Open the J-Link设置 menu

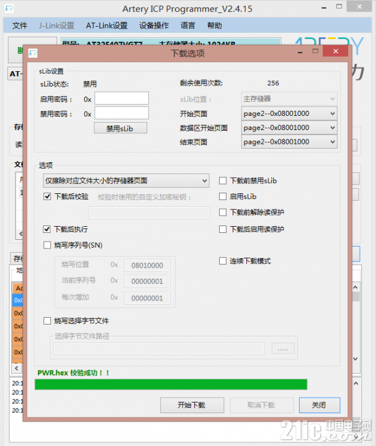[56, 25]
